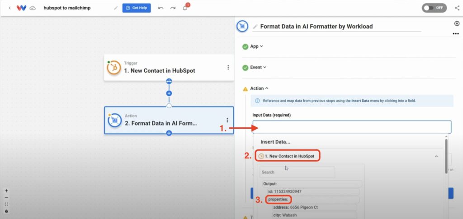This screenshot has width=463, height=219.
Task: Check the cloud save status icon
Action: click(33, 8)
